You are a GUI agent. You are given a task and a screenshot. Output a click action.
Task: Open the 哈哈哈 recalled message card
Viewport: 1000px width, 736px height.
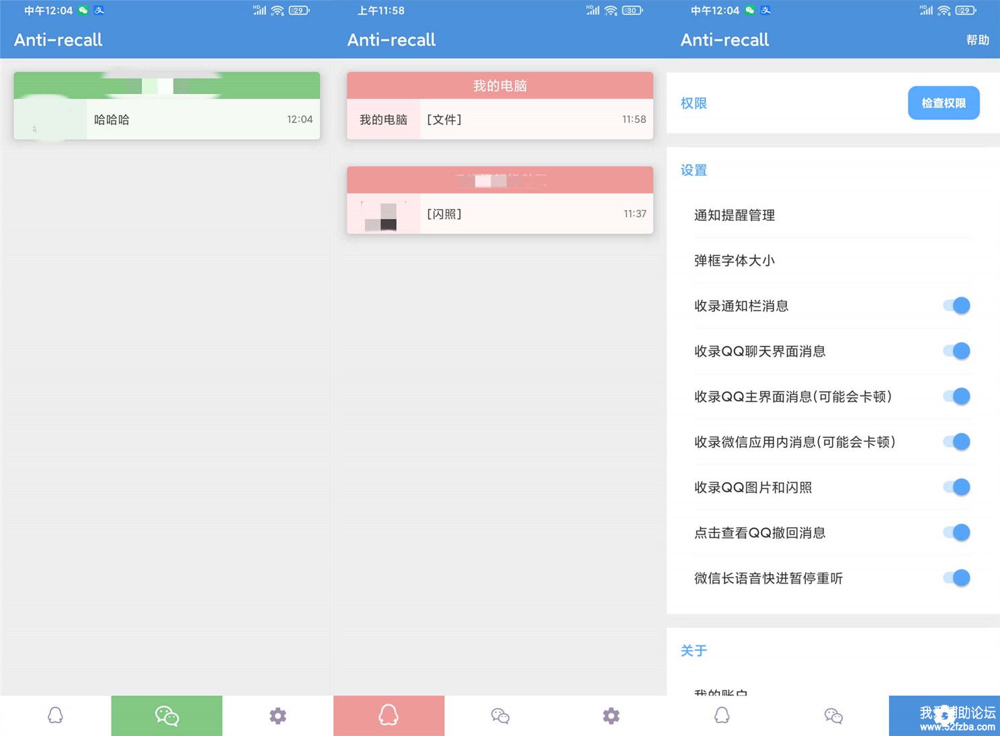(x=167, y=120)
